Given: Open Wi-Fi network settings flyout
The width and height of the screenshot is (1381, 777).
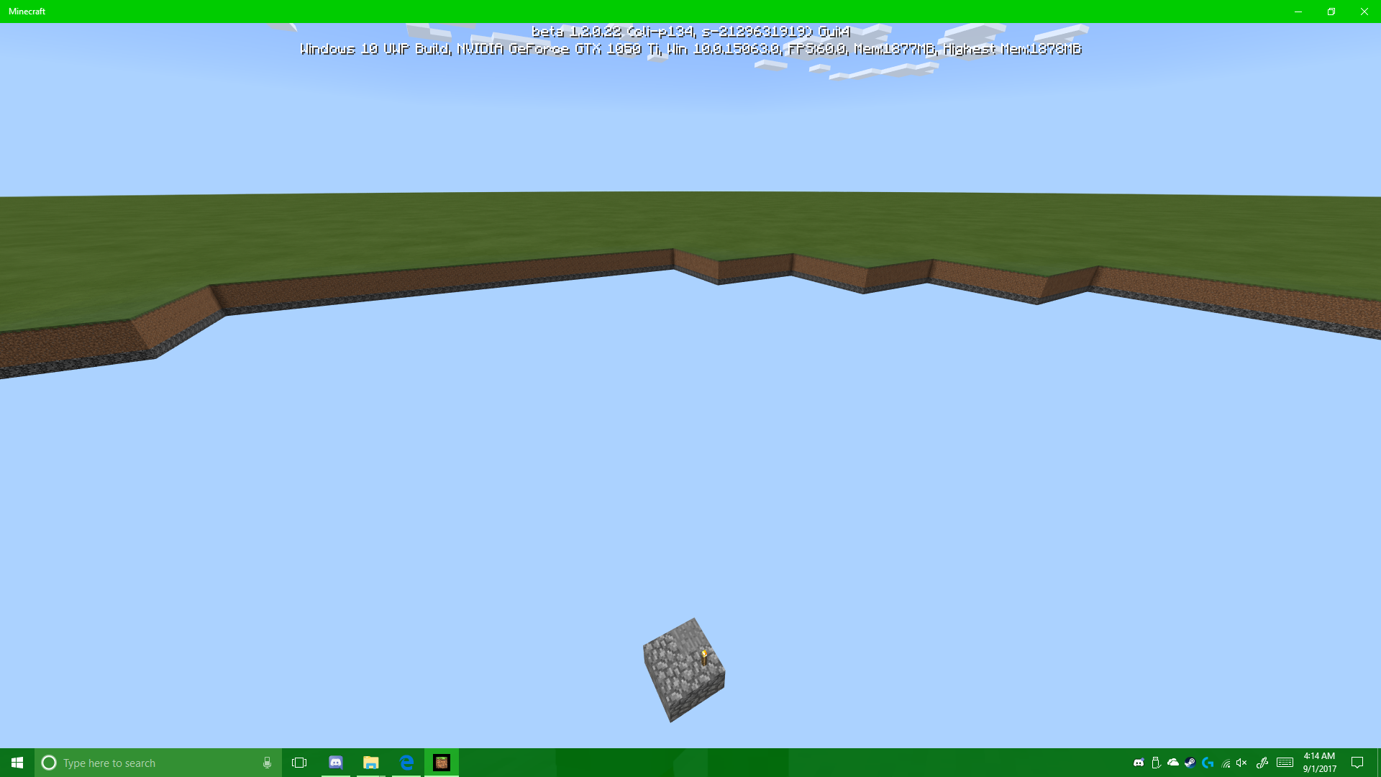Looking at the screenshot, I should click(x=1226, y=763).
